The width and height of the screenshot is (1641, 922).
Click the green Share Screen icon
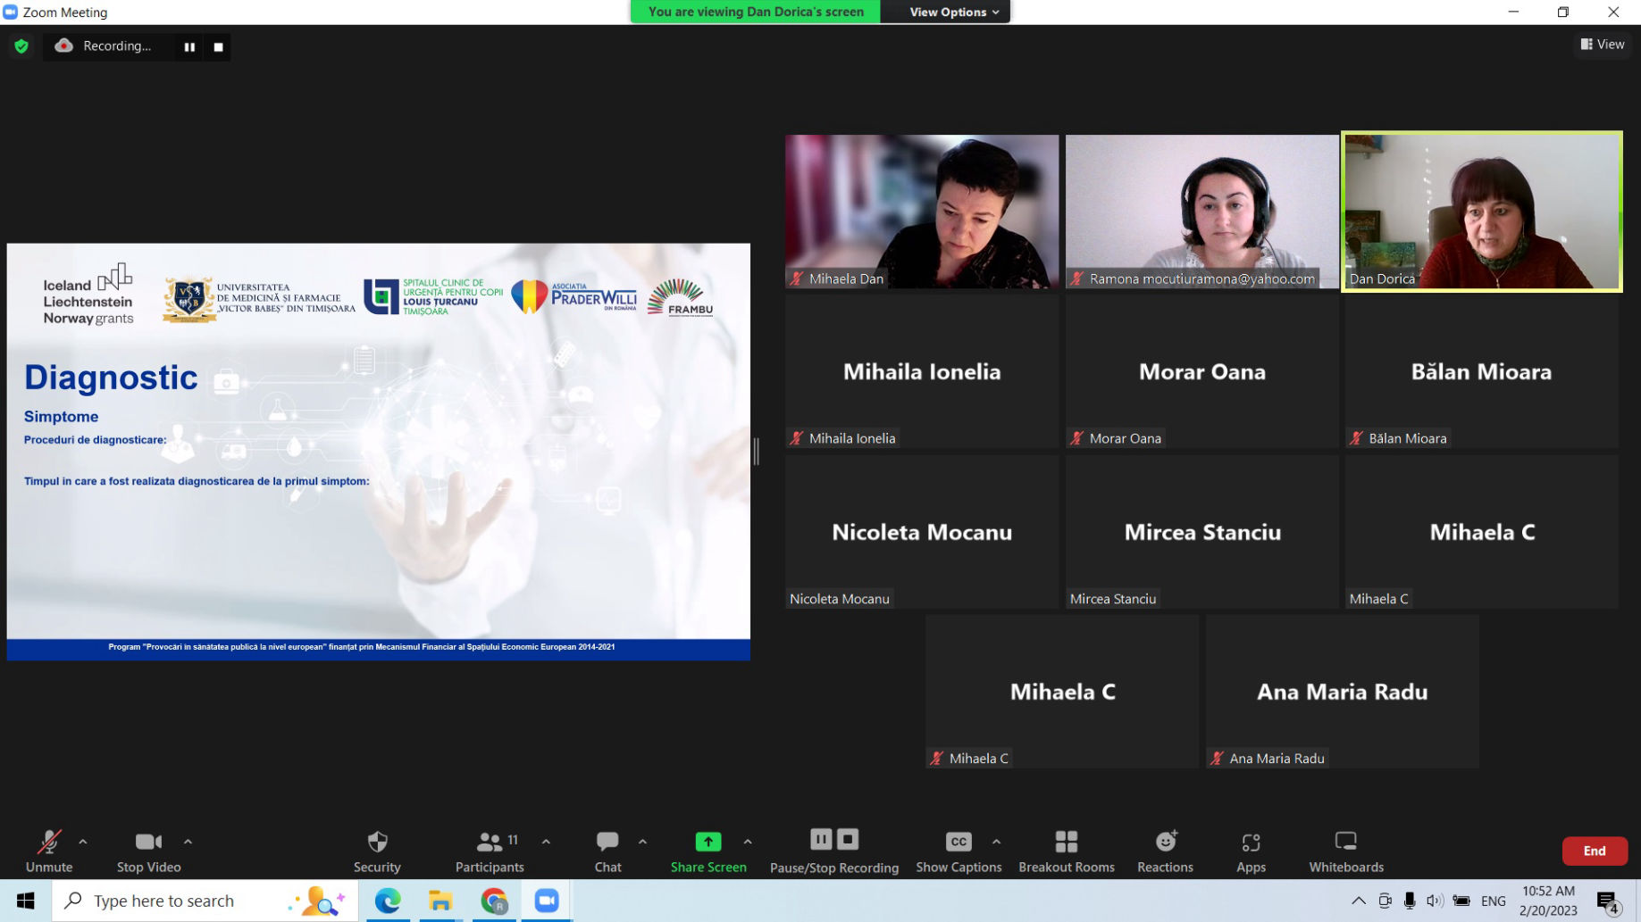(x=708, y=841)
